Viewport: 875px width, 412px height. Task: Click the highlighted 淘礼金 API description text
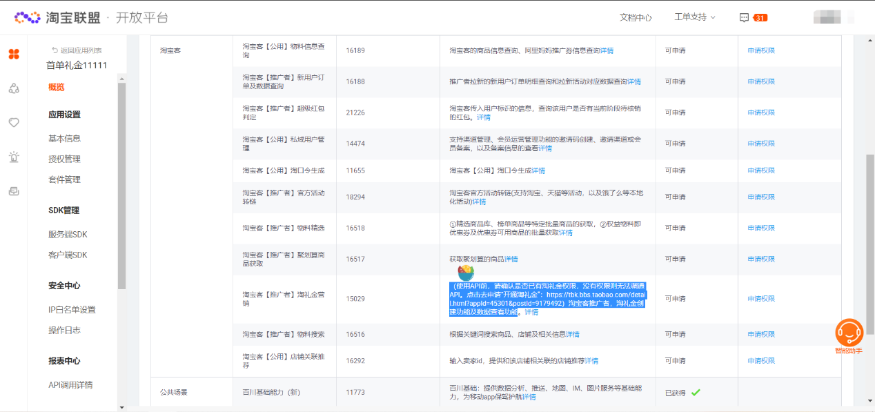coord(548,299)
